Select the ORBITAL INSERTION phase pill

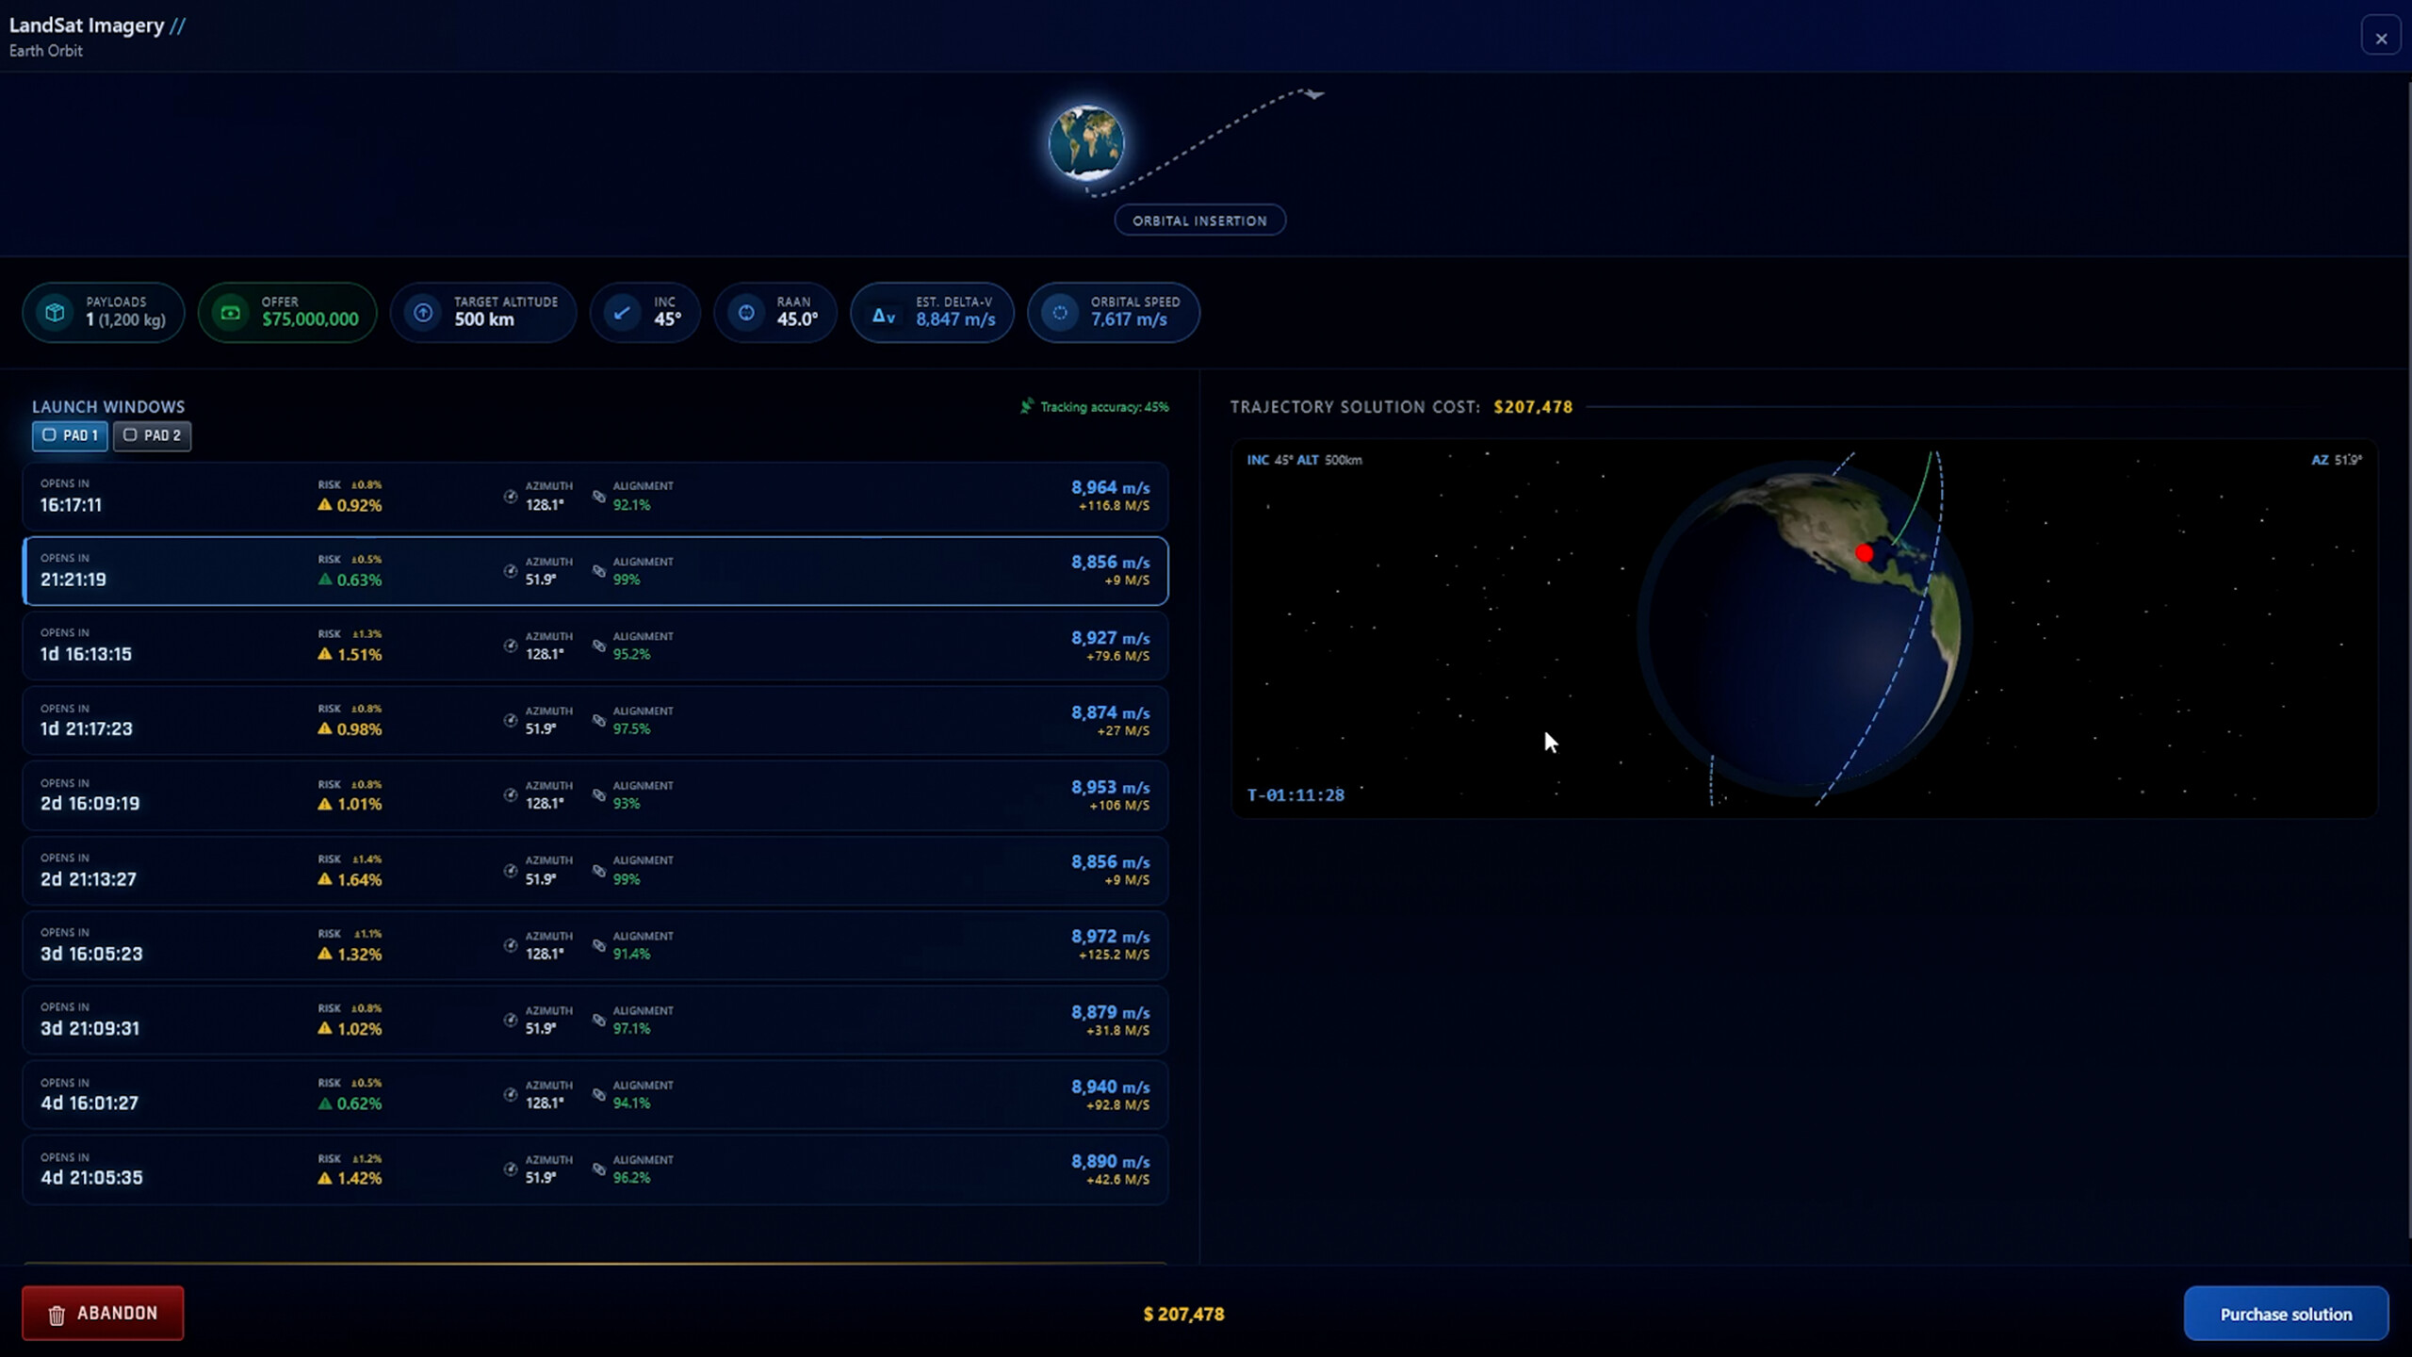[1199, 221]
